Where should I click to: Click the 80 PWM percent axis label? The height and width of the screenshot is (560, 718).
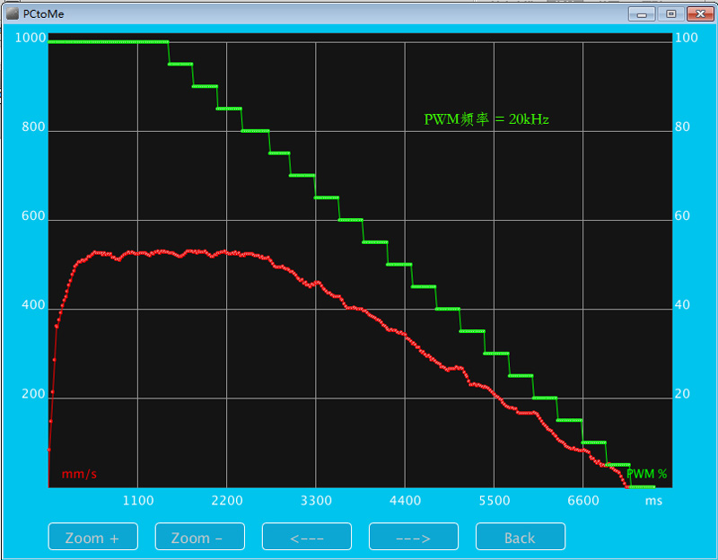click(682, 127)
